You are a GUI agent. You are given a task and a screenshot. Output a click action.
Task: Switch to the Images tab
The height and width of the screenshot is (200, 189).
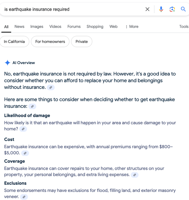[x=37, y=27]
